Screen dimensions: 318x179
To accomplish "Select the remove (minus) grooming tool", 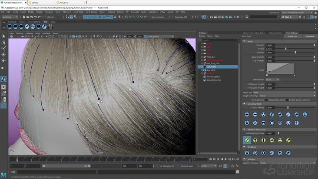I will click(x=255, y=115).
